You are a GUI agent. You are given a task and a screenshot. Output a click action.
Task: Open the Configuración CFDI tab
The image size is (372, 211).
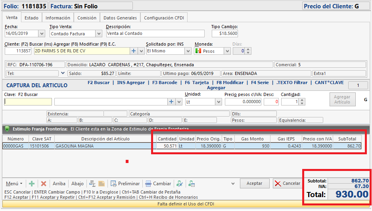(164, 18)
